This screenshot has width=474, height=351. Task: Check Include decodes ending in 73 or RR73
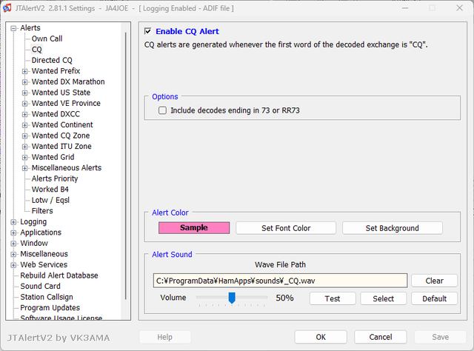click(162, 110)
